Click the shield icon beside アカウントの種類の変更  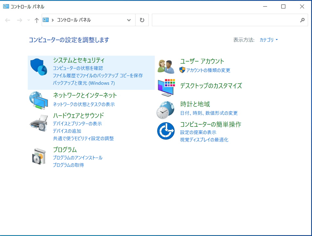(182, 70)
